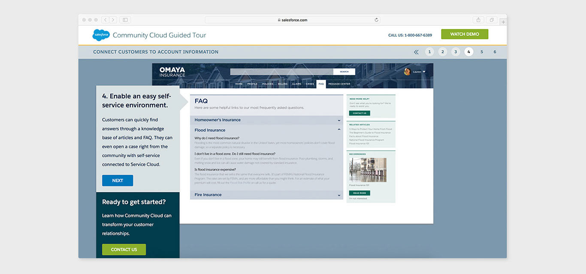Expand the Fire Insurance section

click(266, 195)
